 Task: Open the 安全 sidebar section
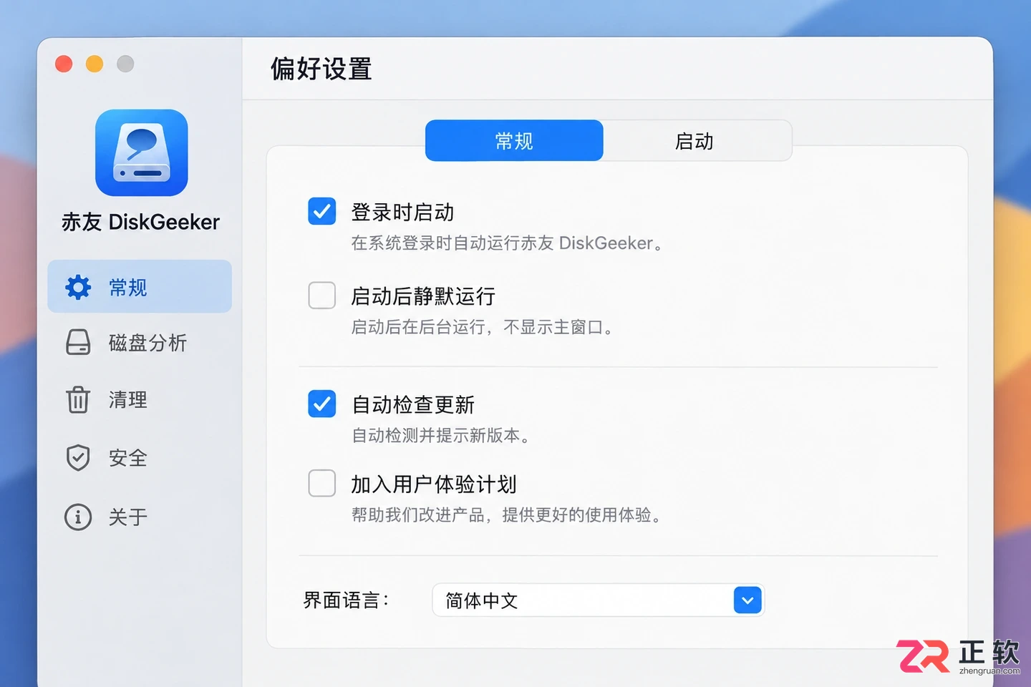tap(140, 457)
